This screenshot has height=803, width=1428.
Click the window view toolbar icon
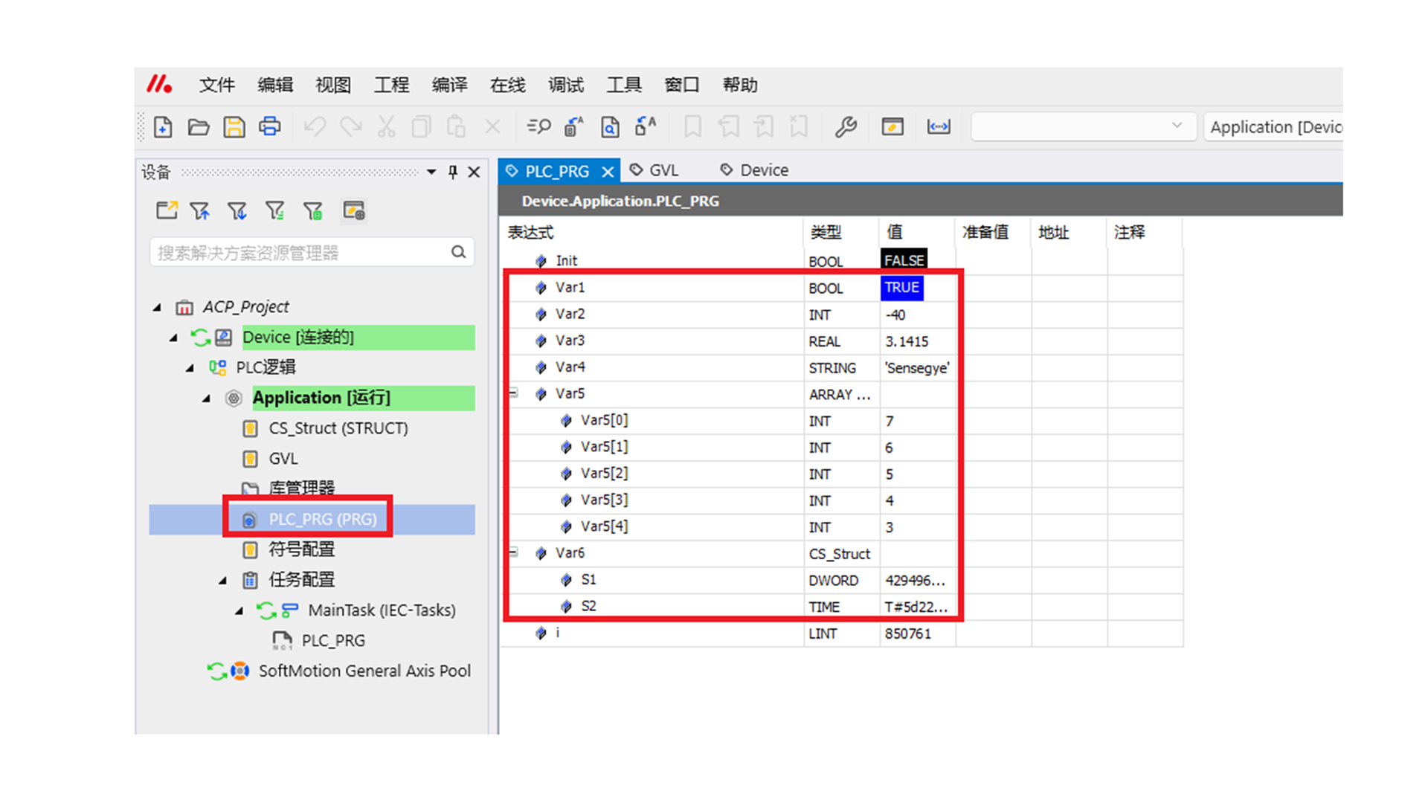(892, 127)
